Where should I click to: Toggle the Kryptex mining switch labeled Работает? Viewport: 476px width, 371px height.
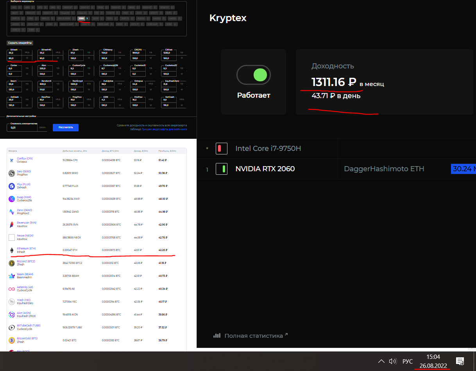click(x=254, y=75)
